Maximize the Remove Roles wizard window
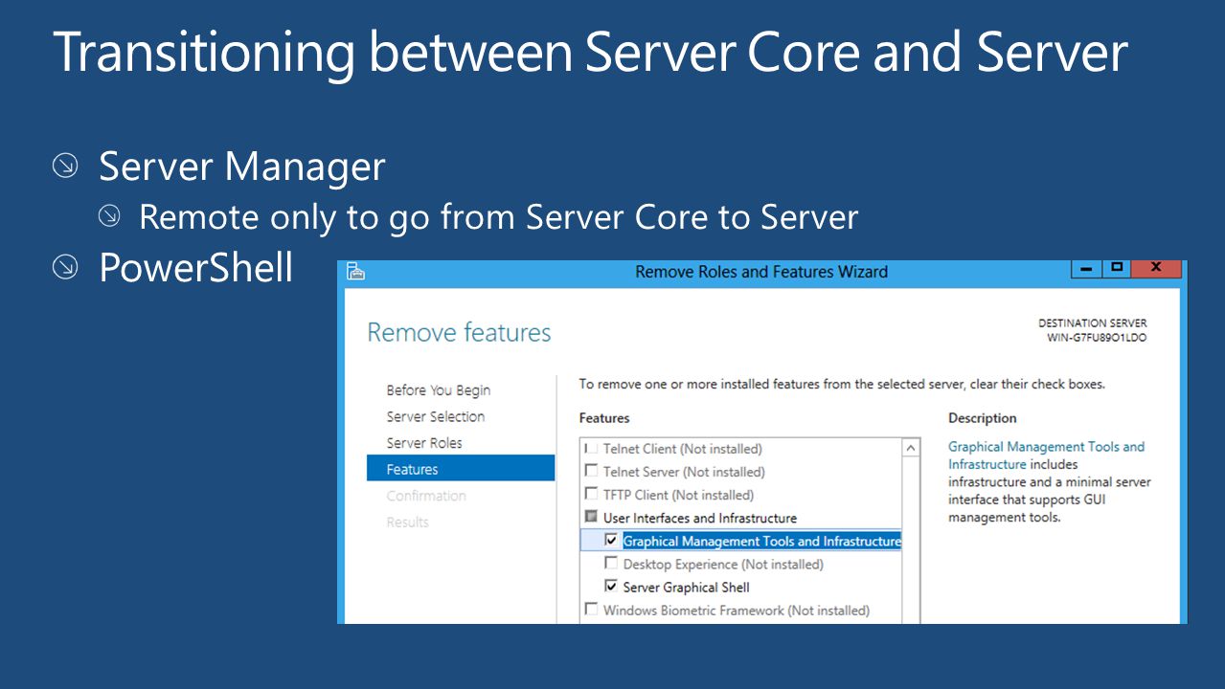Viewport: 1225px width, 689px height. [1116, 268]
